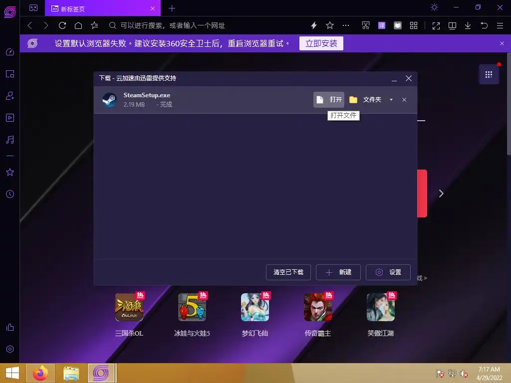Open the sidebar favorites star icon
511x383 pixels.
pos(10,172)
